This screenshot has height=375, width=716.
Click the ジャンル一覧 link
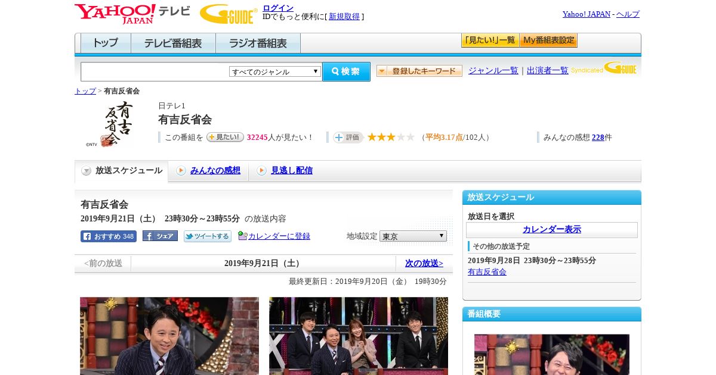(493, 70)
